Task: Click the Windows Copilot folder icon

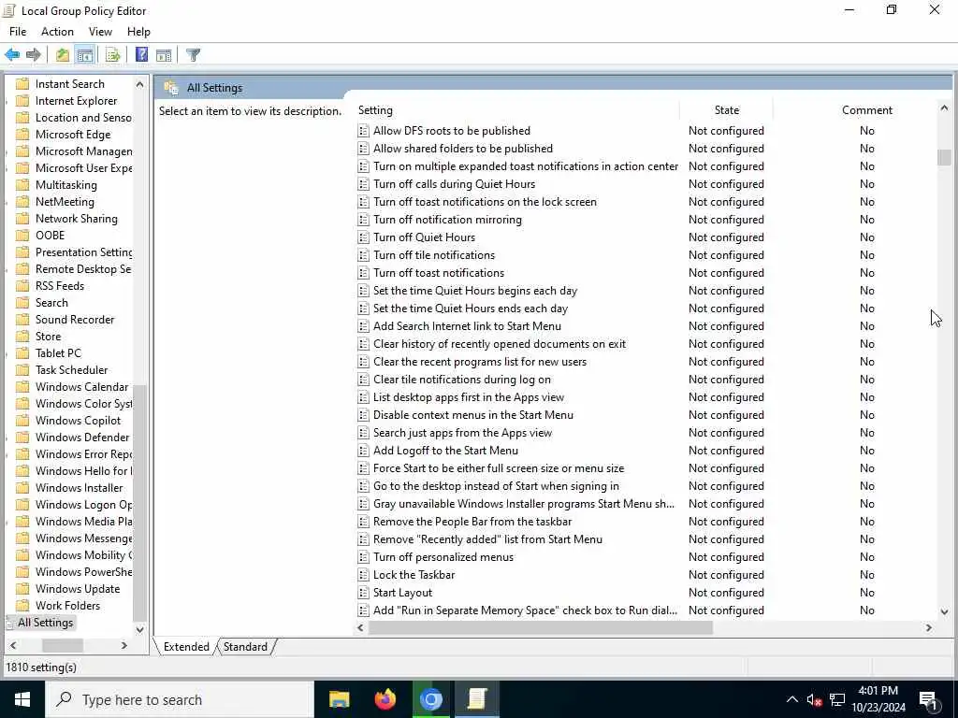Action: [22, 421]
